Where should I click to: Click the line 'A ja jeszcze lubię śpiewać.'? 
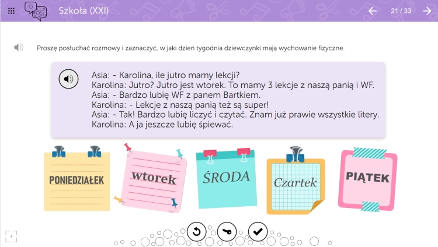click(x=162, y=124)
